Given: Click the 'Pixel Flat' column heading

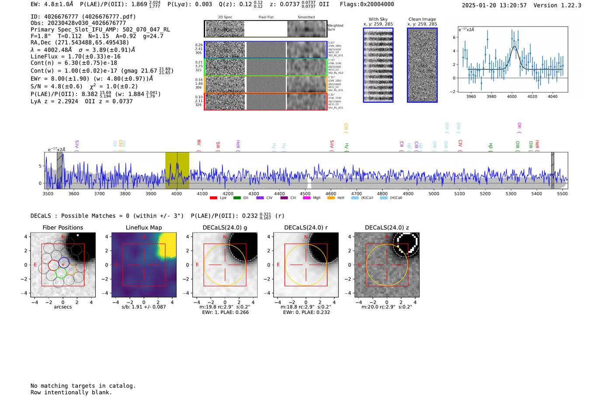Looking at the screenshot, I should pyautogui.click(x=266, y=17).
